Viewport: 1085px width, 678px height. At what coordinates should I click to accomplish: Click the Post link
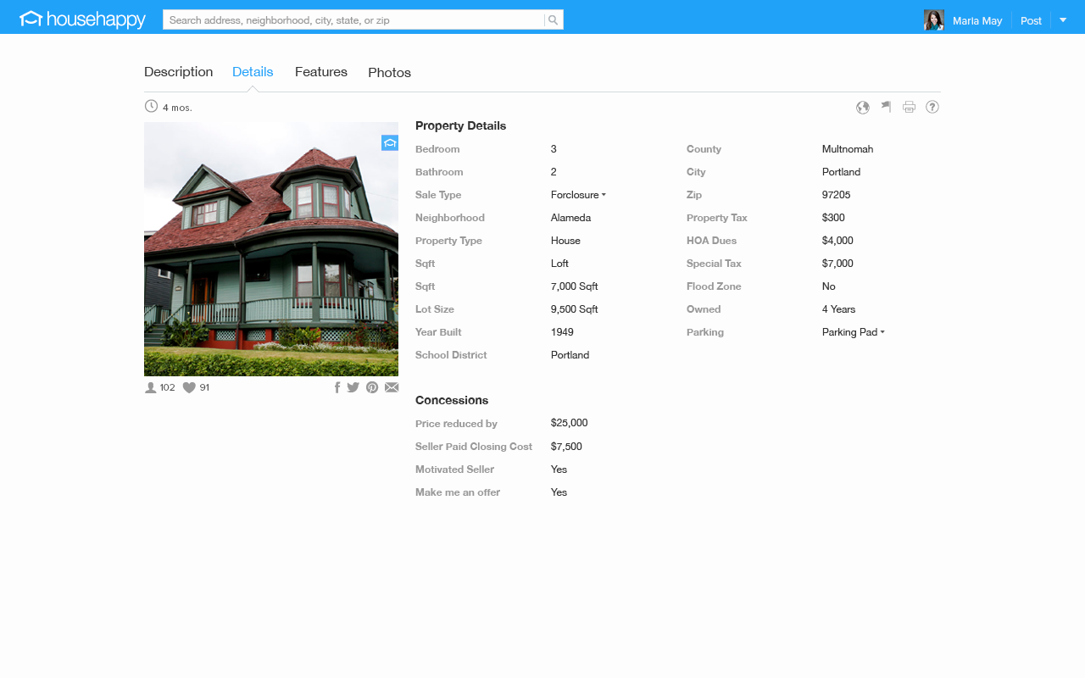point(1031,20)
